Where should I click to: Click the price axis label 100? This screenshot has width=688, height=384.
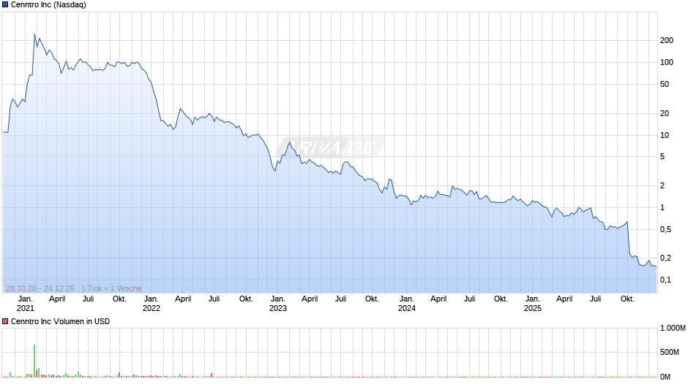[x=667, y=62]
